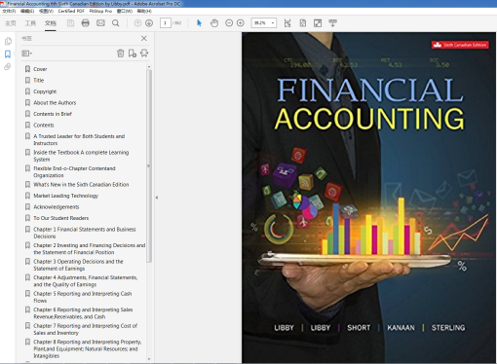
Task: Toggle the bookmarks panel icon
Action: 8,54
